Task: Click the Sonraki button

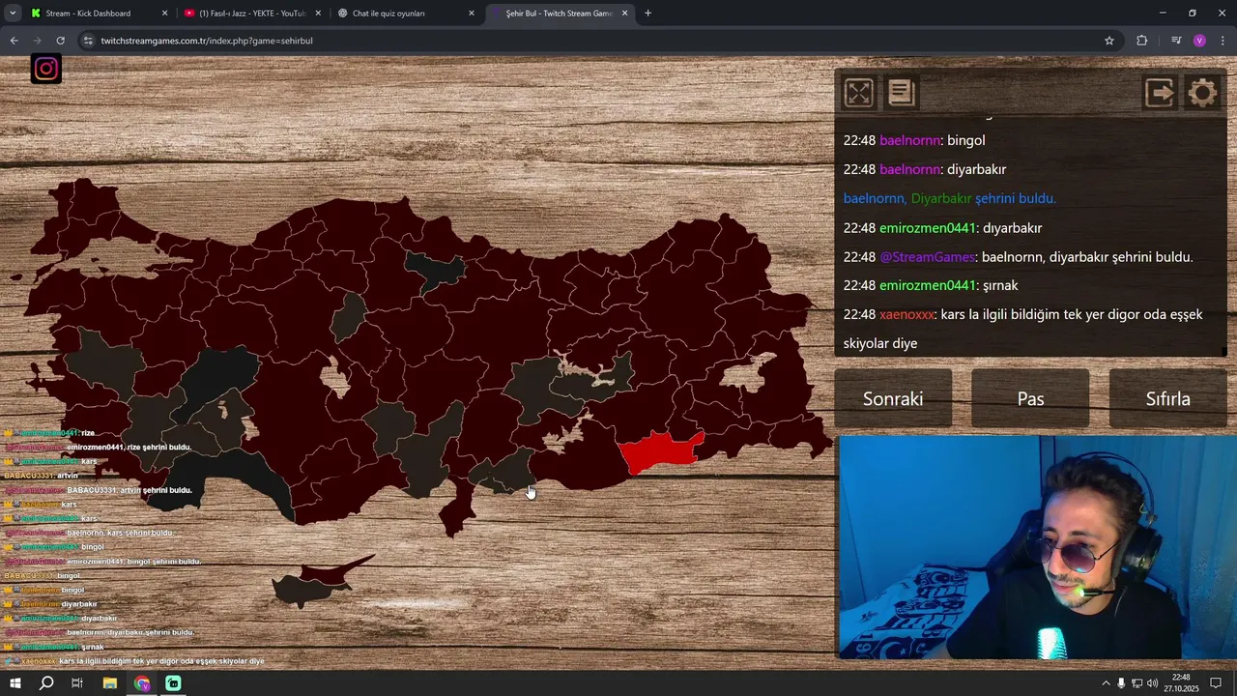Action: click(x=893, y=398)
